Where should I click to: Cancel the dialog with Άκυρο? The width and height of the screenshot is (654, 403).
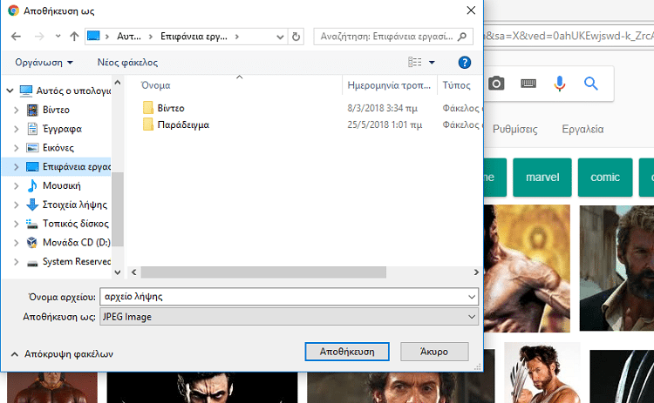[434, 352]
